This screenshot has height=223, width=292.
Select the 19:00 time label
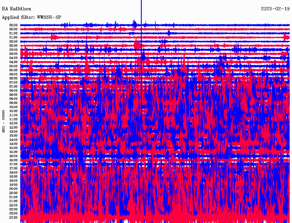pos(13,181)
